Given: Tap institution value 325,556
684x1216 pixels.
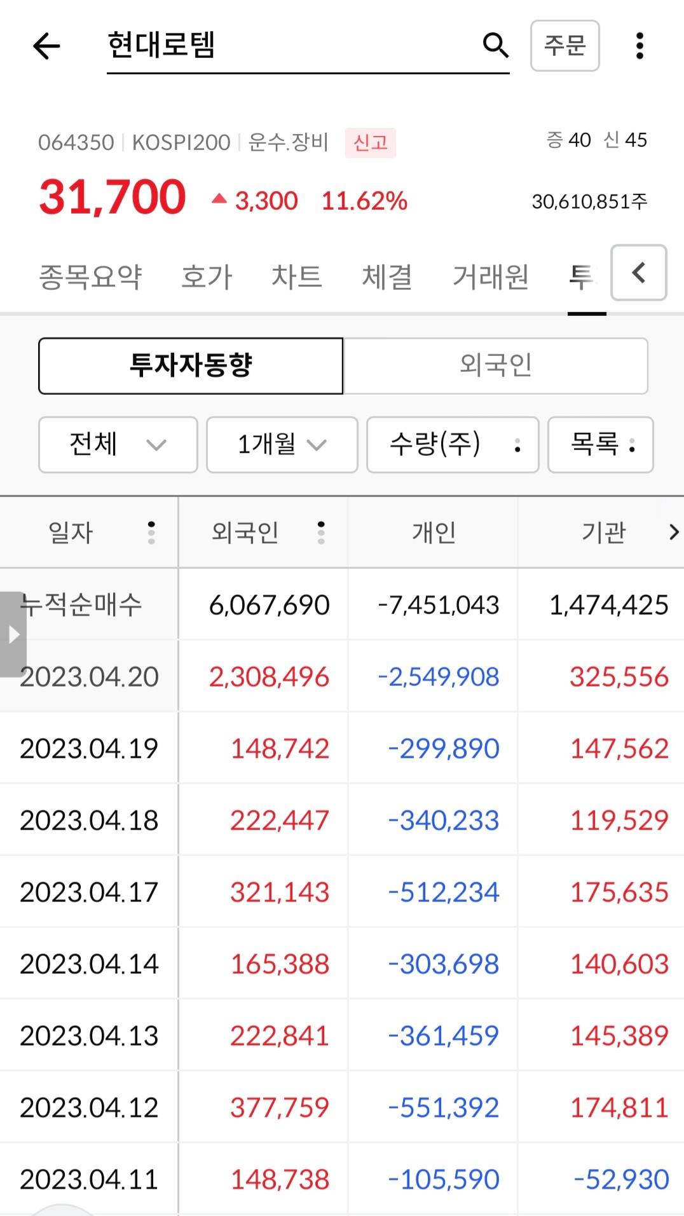Looking at the screenshot, I should click(x=619, y=677).
